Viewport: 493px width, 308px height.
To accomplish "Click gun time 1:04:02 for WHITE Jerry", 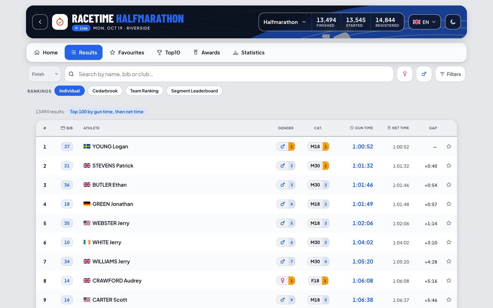I will [x=363, y=242].
